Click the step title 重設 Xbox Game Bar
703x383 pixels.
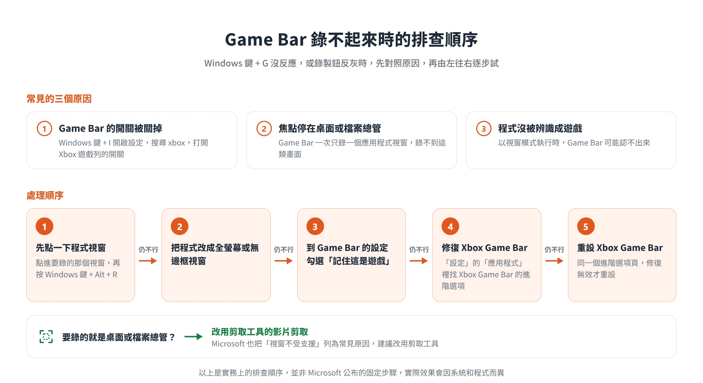click(620, 248)
